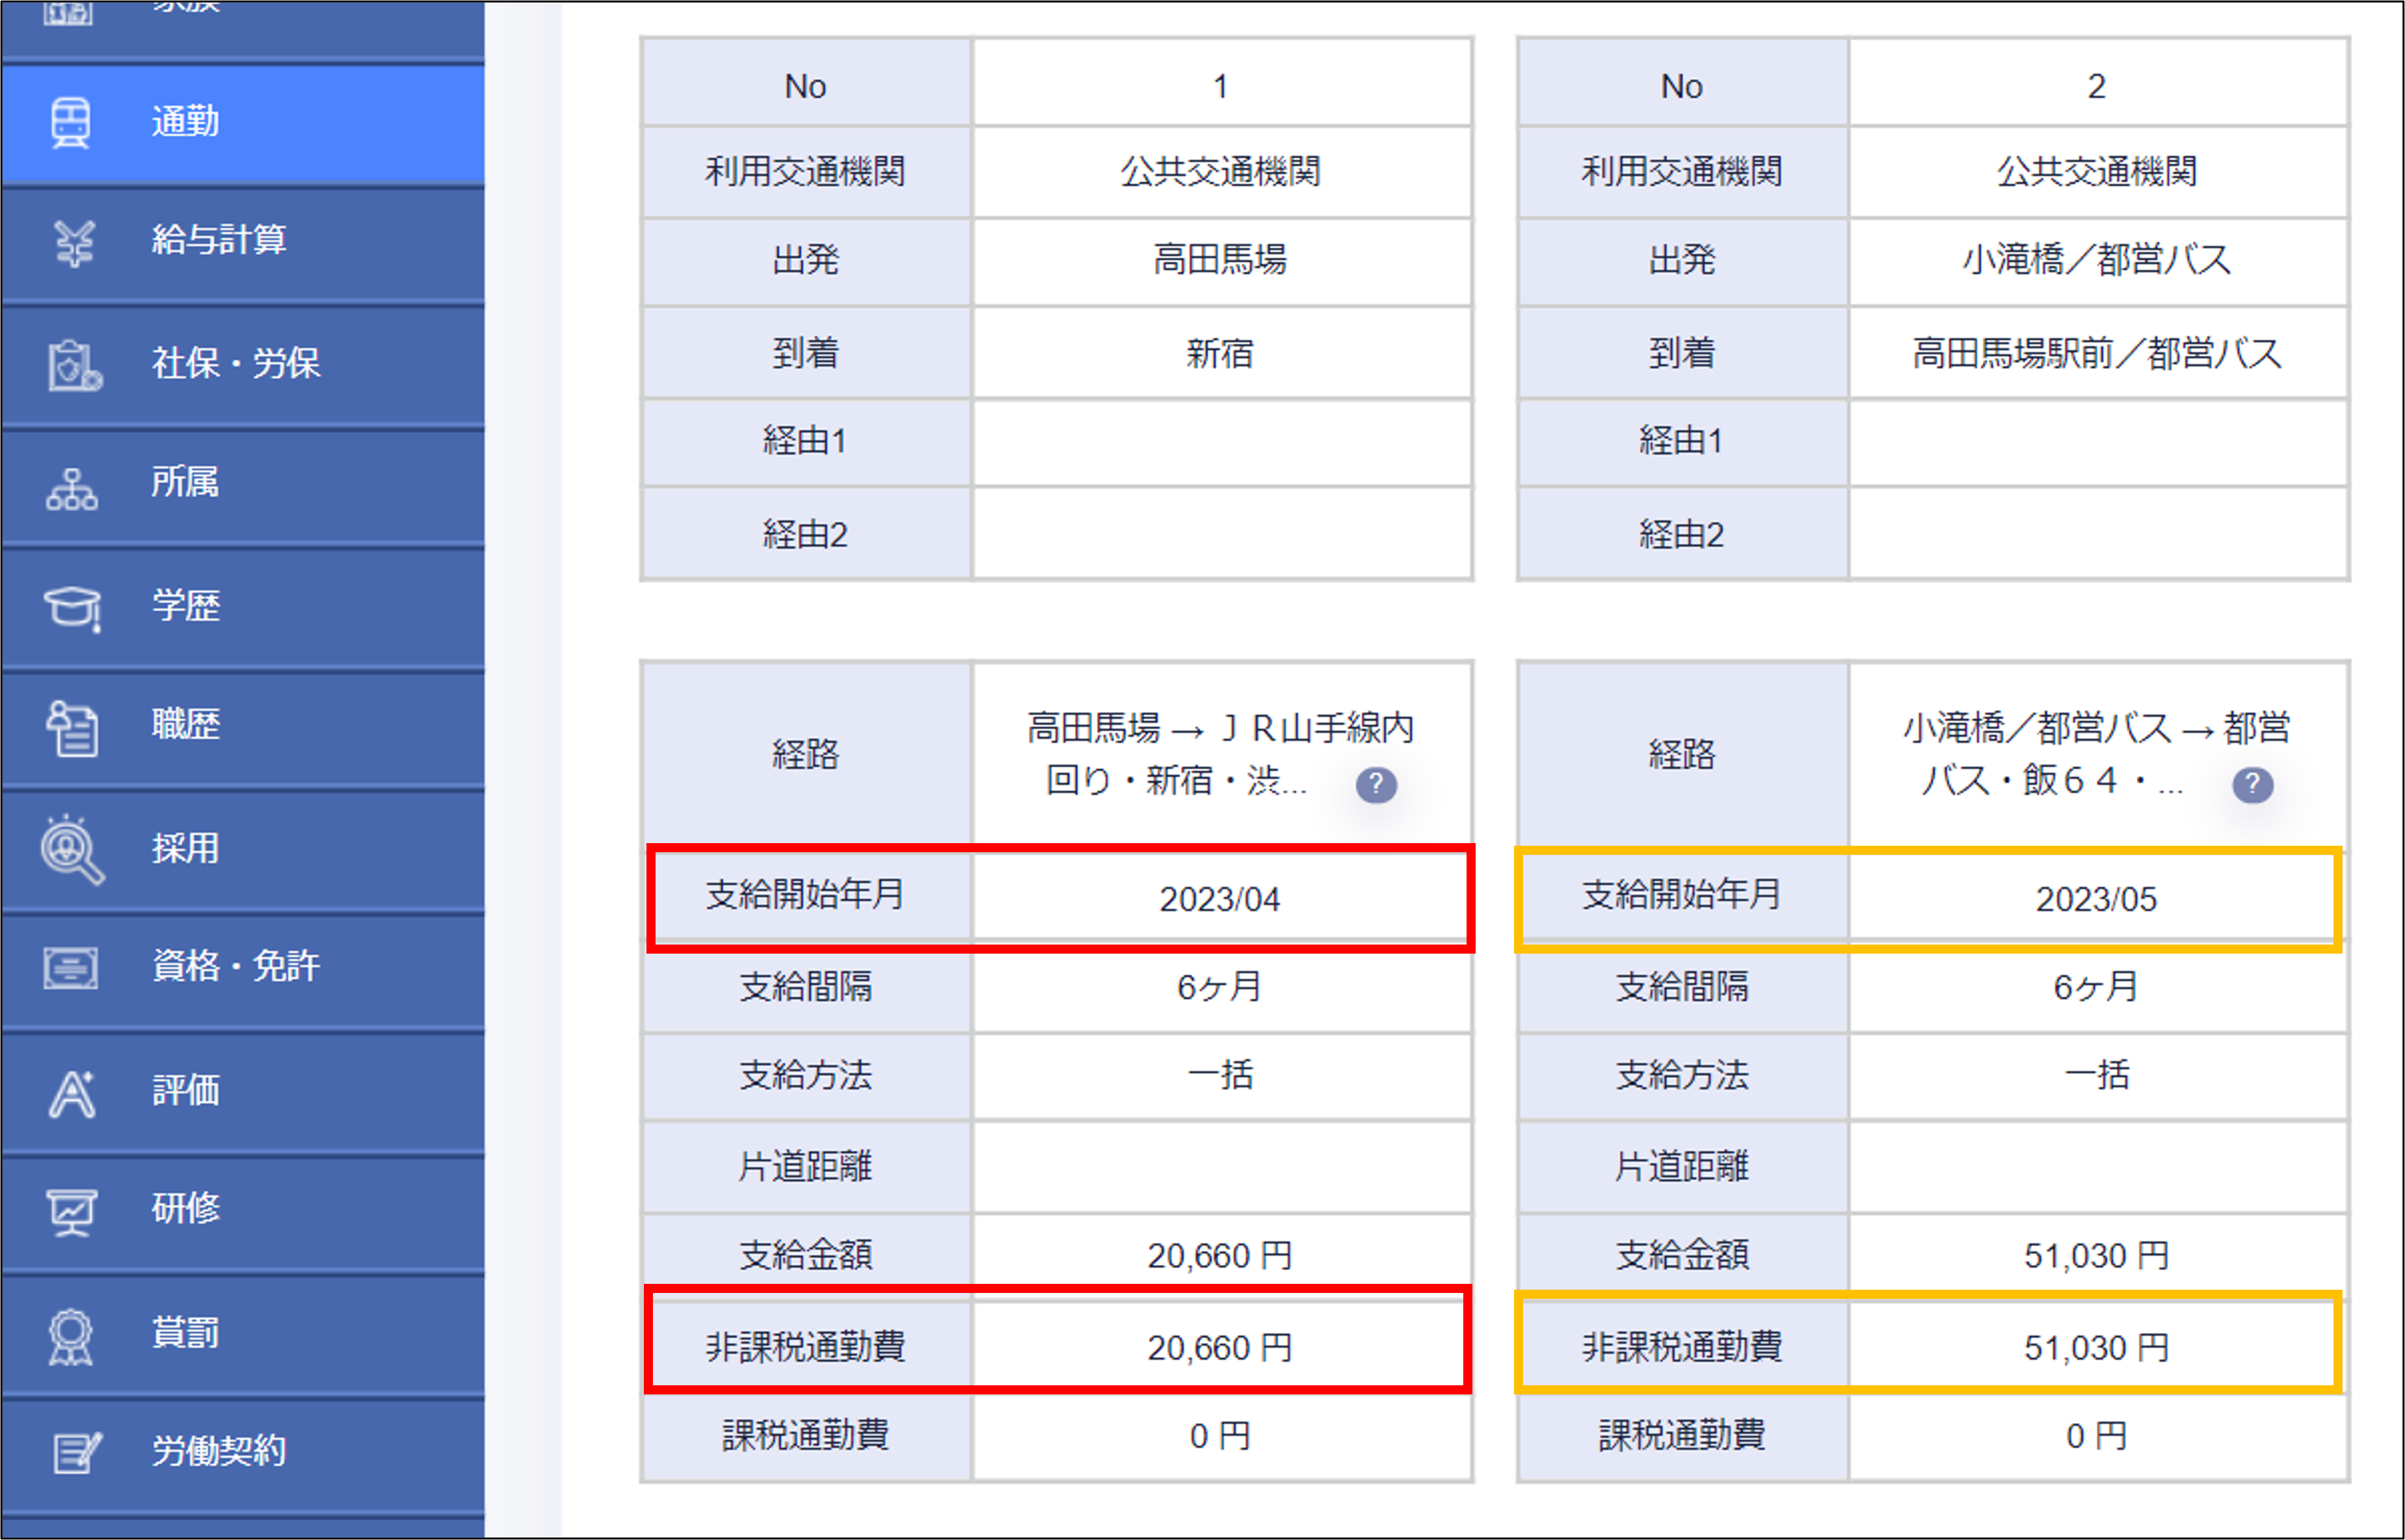2405x1540 pixels.
Task: Click the 51,030 円 非課税通勤費 value
Action: pos(2096,1348)
